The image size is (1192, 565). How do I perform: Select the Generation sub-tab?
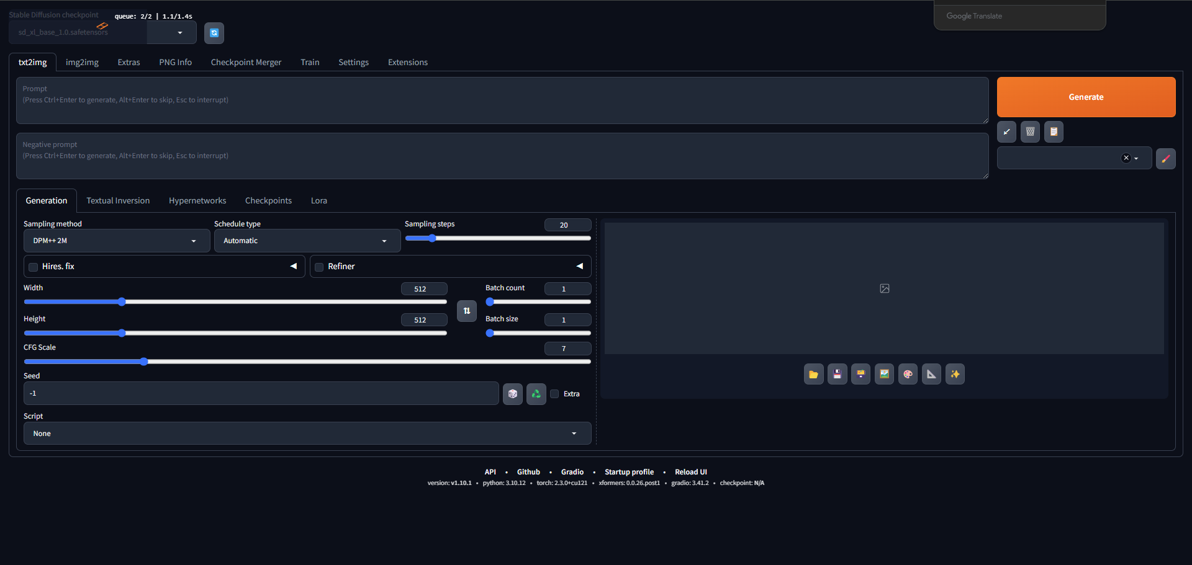(x=47, y=200)
